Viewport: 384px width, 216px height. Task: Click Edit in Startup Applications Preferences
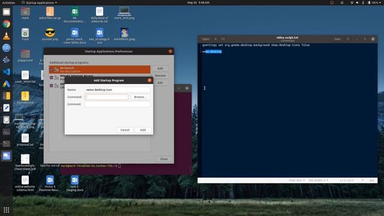(160, 83)
